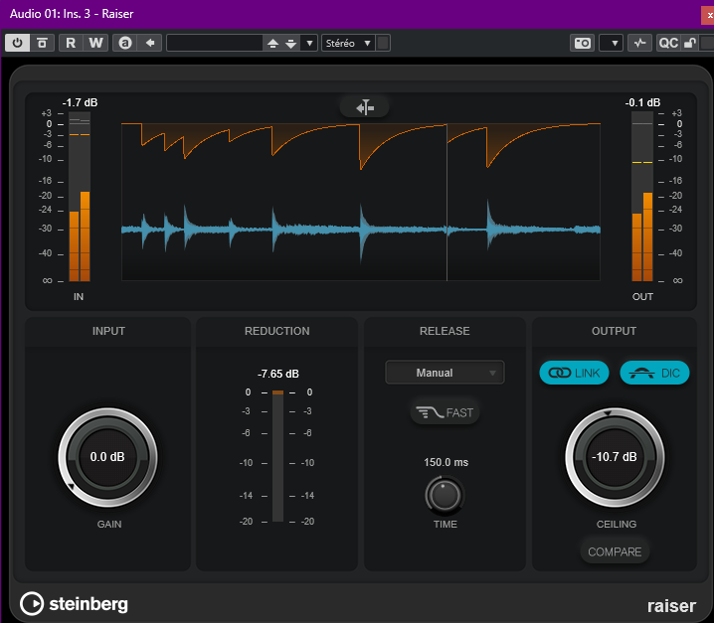
Task: Click the preset name field
Action: 214,43
